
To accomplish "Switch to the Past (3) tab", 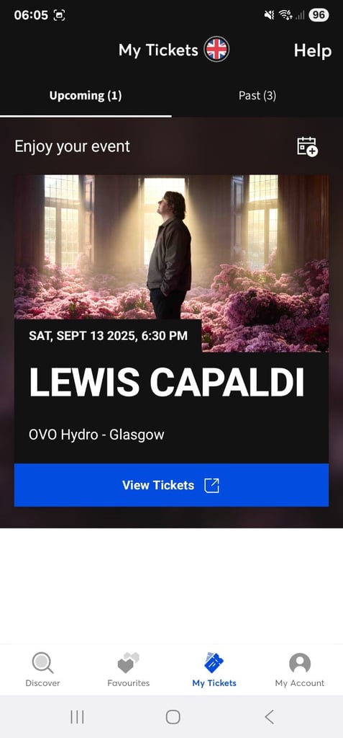I will point(257,96).
